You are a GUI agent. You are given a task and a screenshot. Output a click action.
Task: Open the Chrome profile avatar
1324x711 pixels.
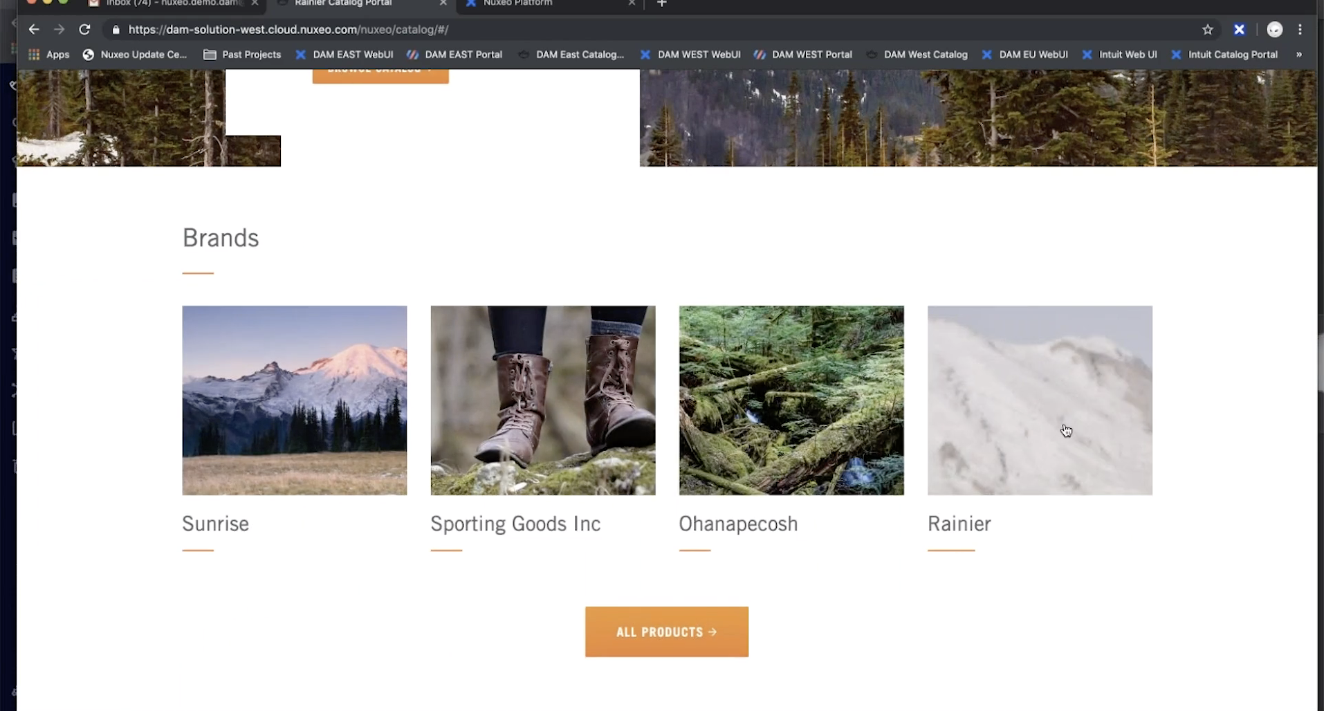point(1274,30)
